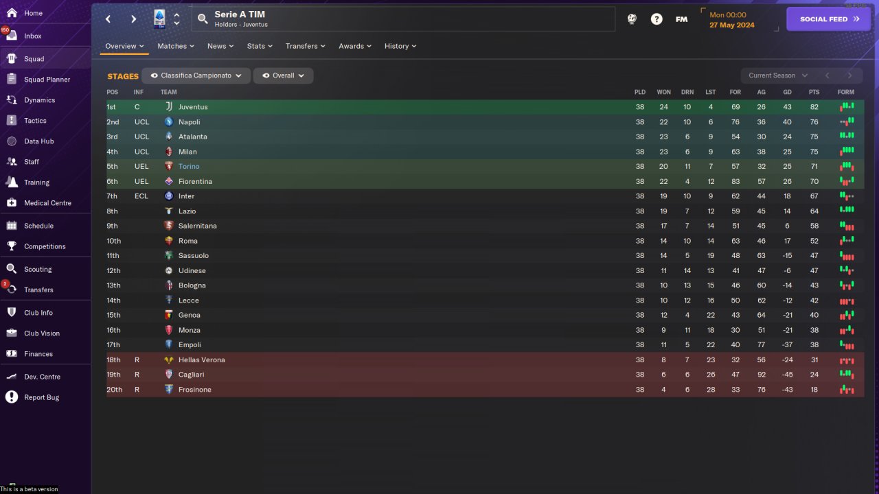Open the Transfers tab menu
The height and width of the screenshot is (494, 879).
tap(306, 46)
